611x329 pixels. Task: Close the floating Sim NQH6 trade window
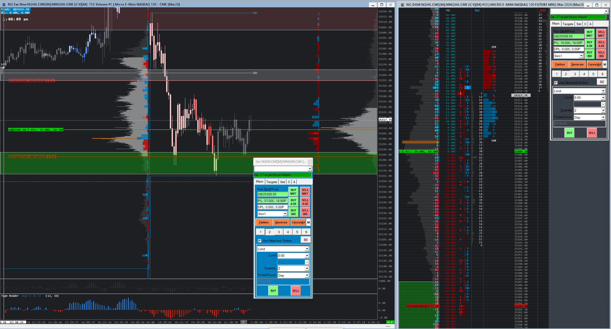[x=310, y=162]
